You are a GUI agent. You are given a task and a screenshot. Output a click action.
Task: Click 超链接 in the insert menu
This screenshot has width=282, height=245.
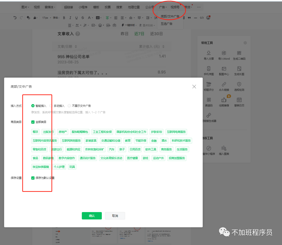click(68, 7)
